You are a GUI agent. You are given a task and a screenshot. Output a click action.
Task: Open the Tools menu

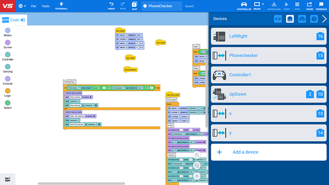point(45,6)
